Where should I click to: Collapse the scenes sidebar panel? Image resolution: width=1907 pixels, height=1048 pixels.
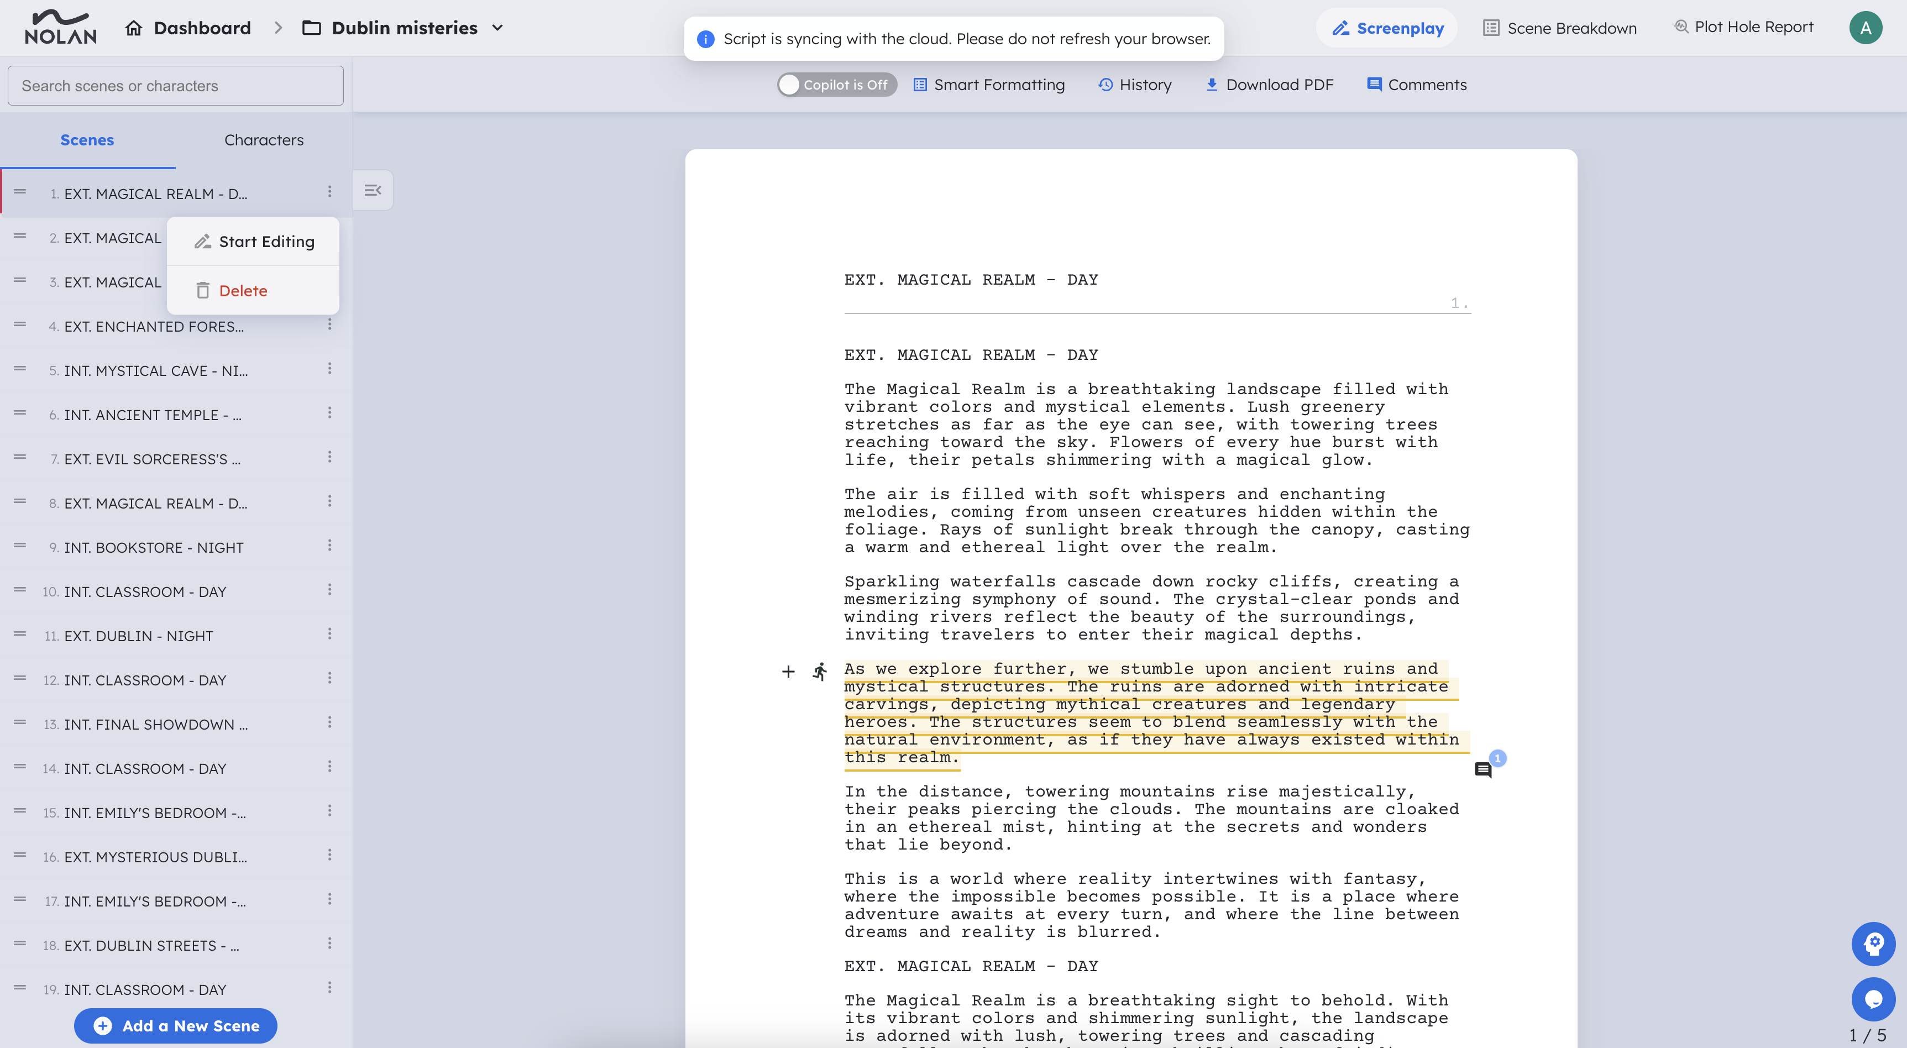coord(373,190)
